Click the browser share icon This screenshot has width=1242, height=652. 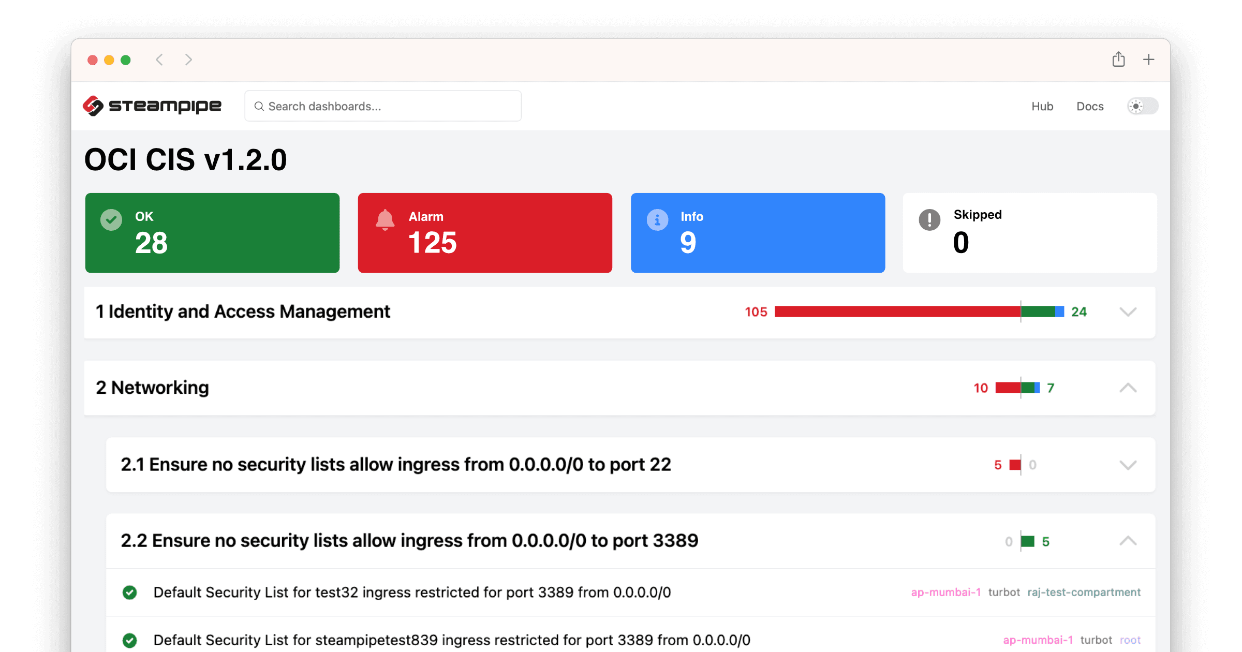pos(1118,60)
